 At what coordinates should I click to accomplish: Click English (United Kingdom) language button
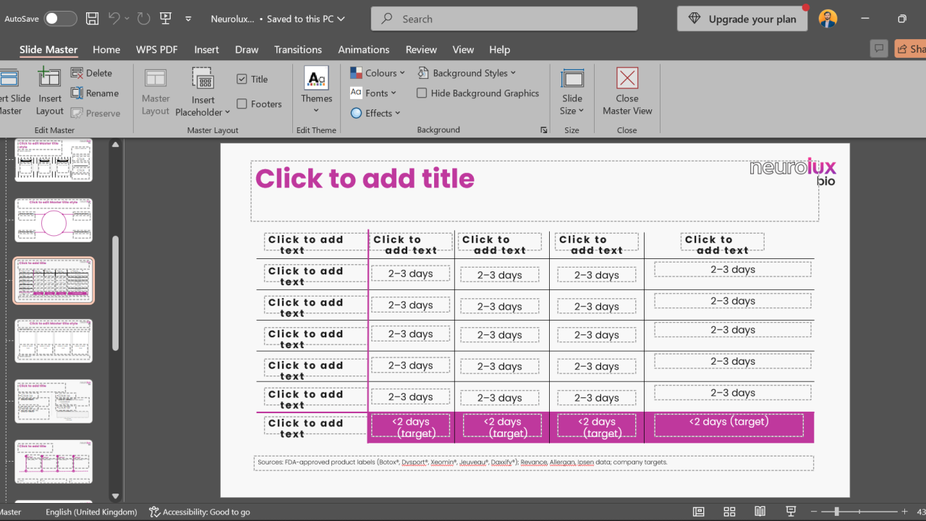click(91, 512)
